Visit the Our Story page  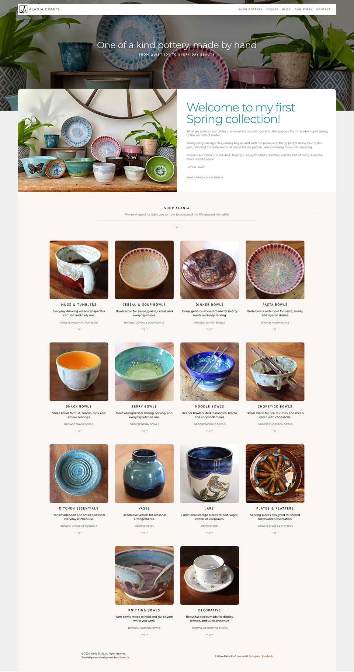coord(303,9)
